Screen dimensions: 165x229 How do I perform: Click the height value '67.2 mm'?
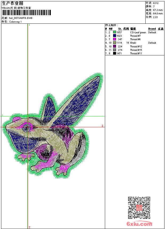coord(158,10)
